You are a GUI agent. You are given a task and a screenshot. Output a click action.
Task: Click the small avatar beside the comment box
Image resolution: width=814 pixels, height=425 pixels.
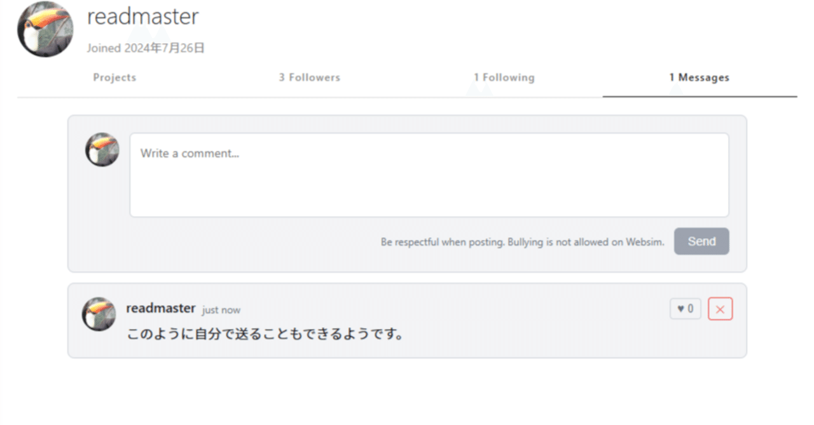pyautogui.click(x=102, y=150)
